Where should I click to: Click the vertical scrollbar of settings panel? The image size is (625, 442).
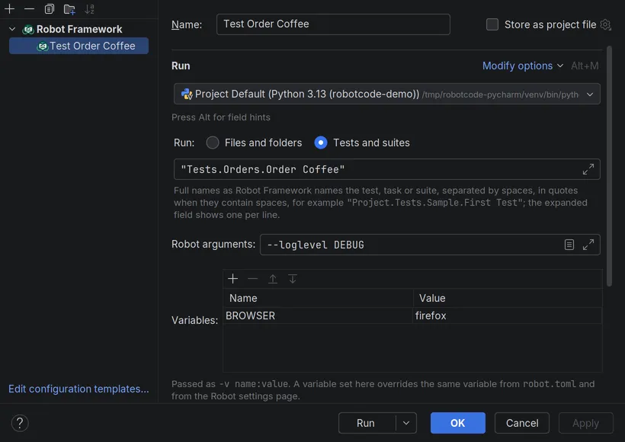[x=609, y=166]
